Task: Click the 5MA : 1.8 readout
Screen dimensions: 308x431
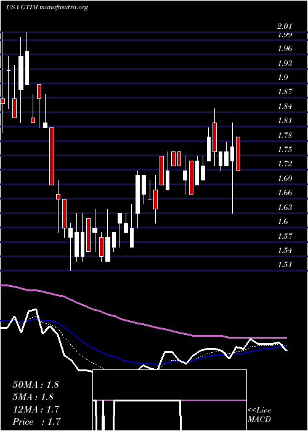Action: (33, 397)
